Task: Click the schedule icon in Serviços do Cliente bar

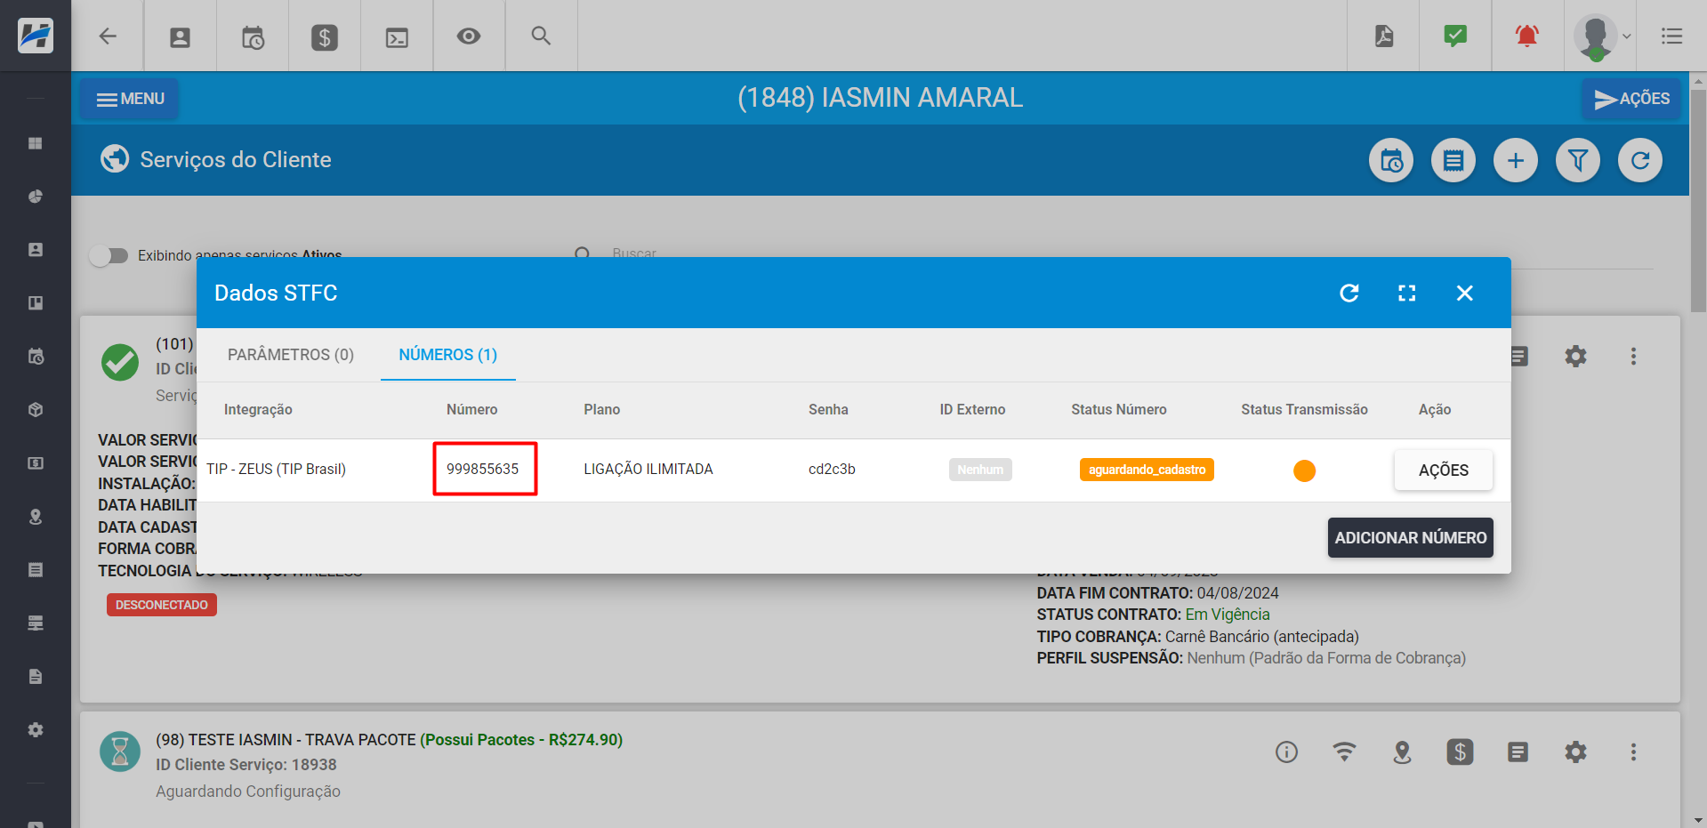Action: click(x=1391, y=161)
